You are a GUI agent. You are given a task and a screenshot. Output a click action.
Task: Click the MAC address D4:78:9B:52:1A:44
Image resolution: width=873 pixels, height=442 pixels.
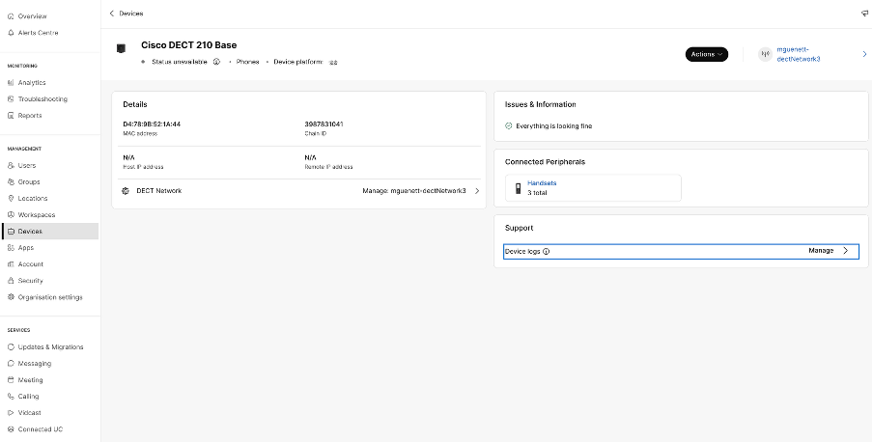[152, 124]
